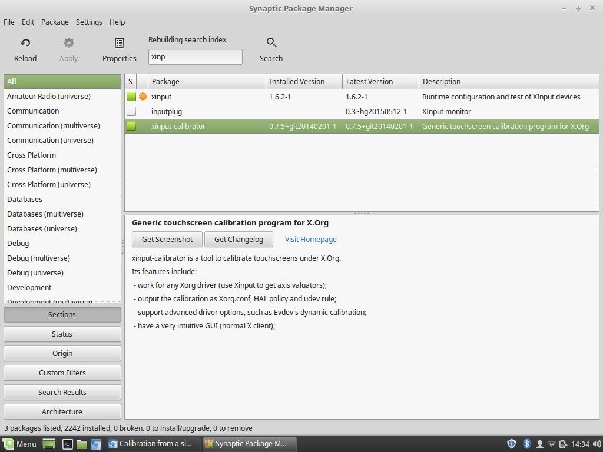Switch filter pane to Status

pyautogui.click(x=62, y=334)
